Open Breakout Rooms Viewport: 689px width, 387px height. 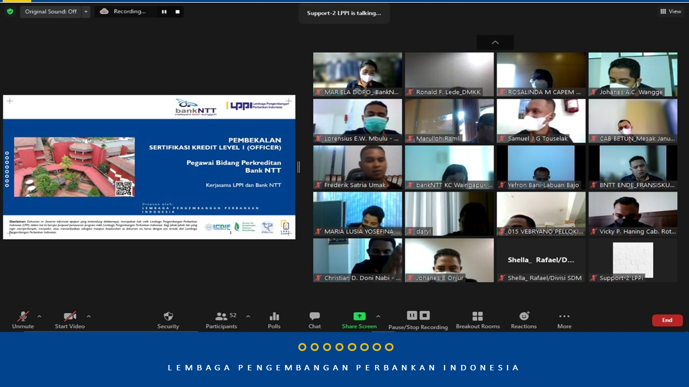[477, 320]
